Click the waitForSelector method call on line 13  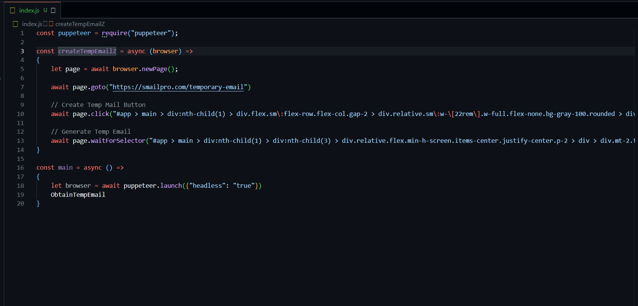118,141
